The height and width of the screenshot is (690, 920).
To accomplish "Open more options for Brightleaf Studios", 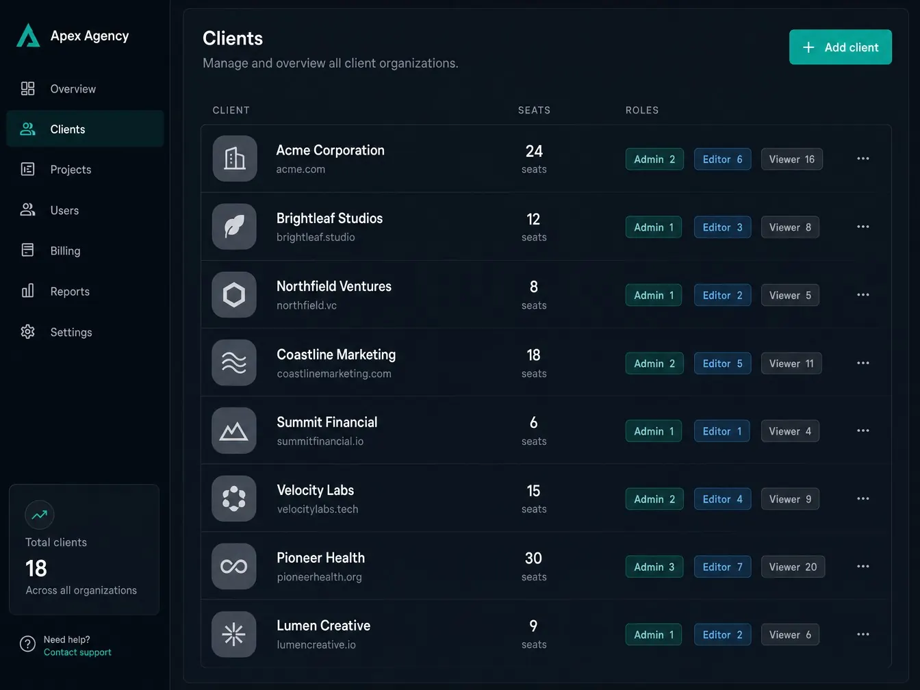I will coord(863,227).
